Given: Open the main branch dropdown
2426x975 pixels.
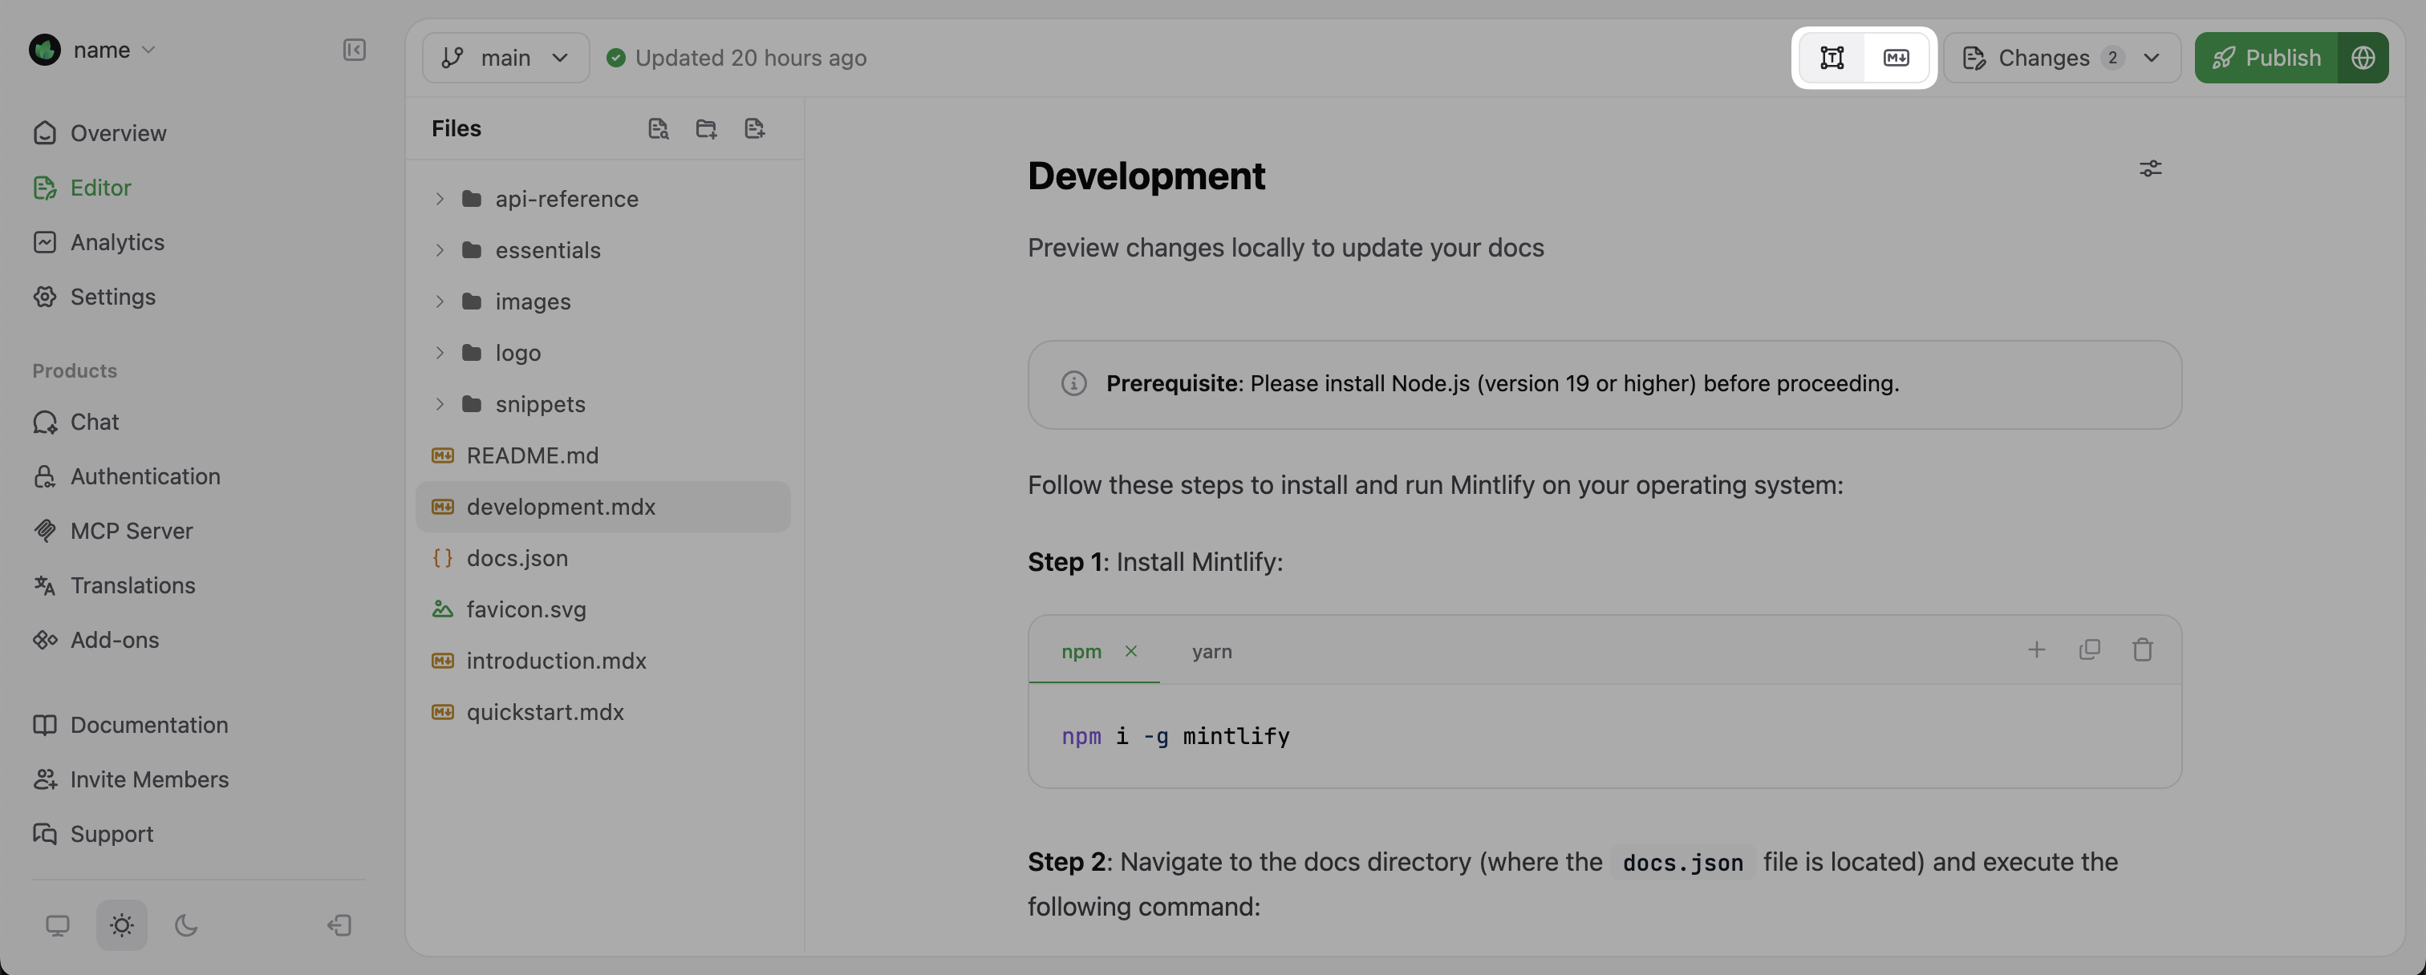Looking at the screenshot, I should [x=505, y=58].
